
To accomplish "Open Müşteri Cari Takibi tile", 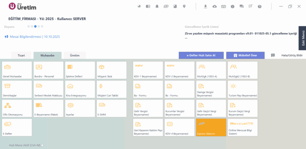I will (112, 89).
